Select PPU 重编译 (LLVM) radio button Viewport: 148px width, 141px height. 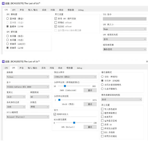(x=8, y=26)
